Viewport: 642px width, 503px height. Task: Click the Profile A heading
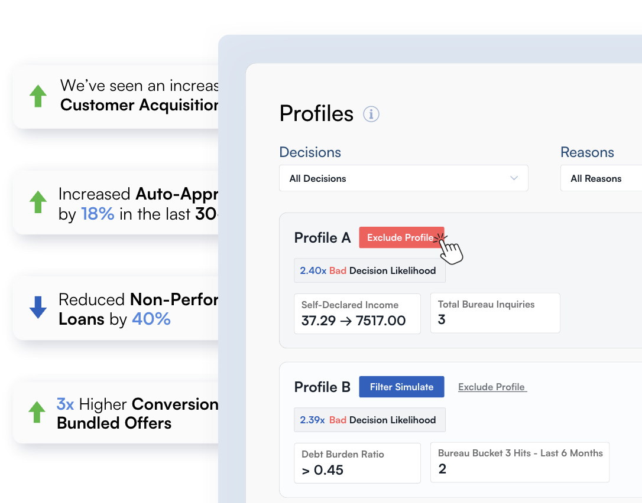(322, 237)
